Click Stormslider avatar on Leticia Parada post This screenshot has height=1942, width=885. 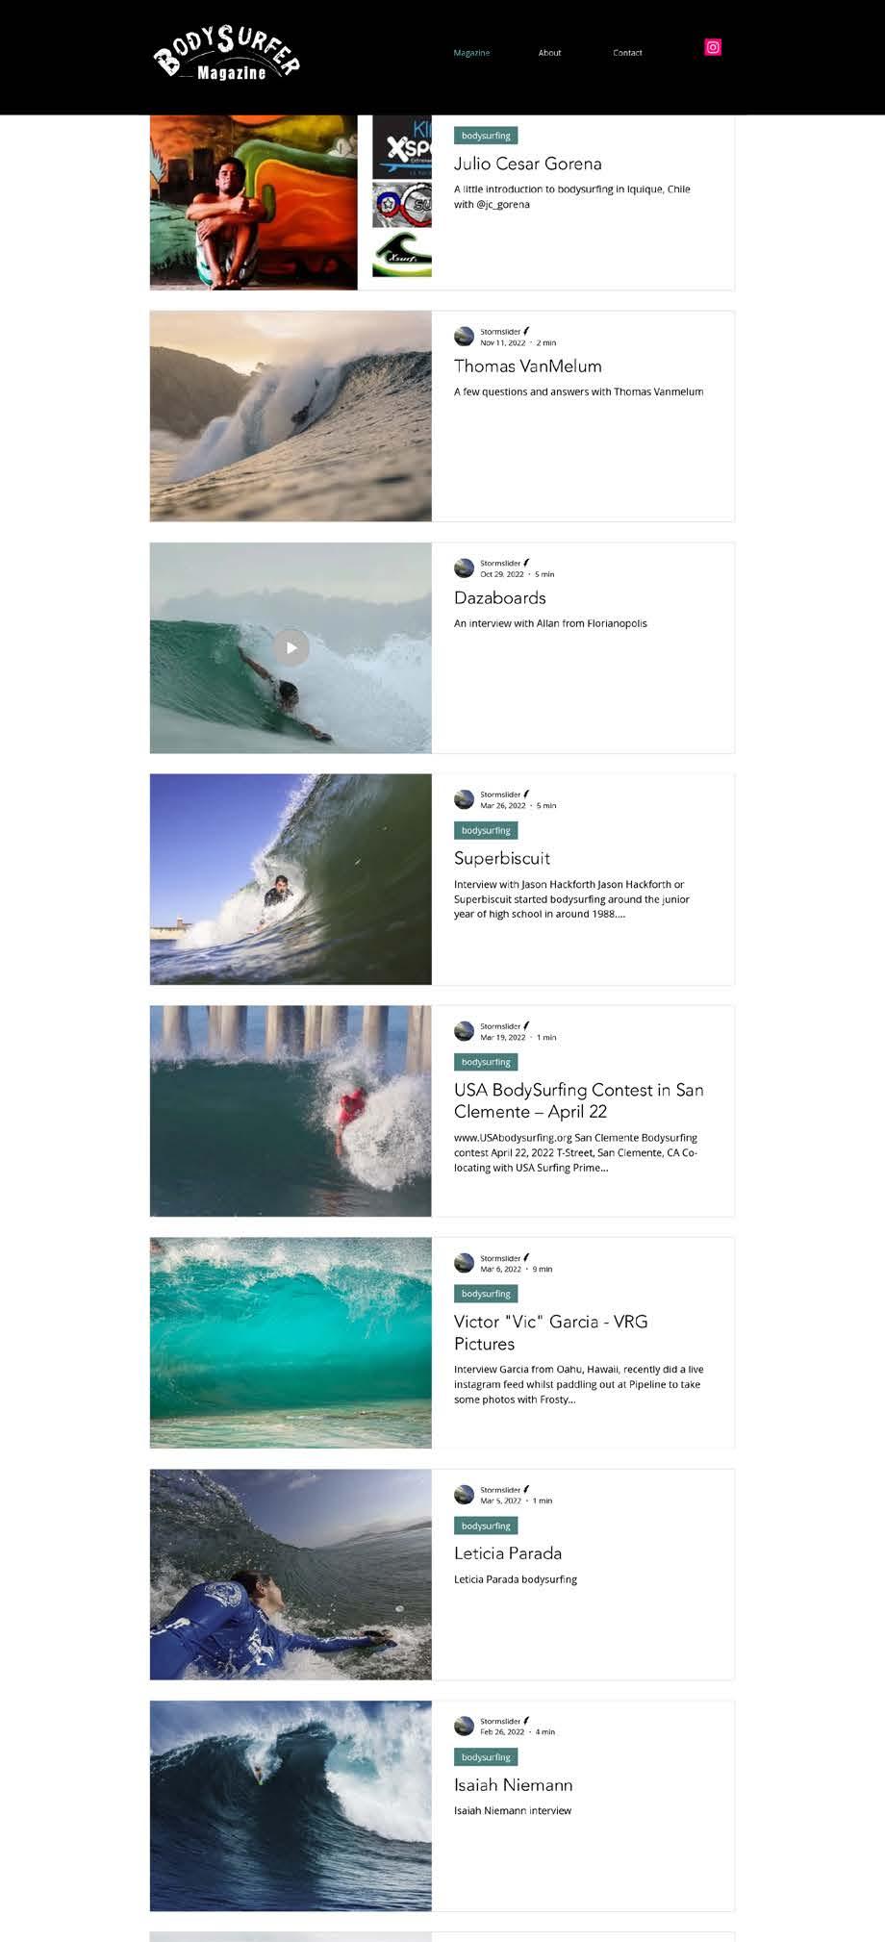[465, 1495]
